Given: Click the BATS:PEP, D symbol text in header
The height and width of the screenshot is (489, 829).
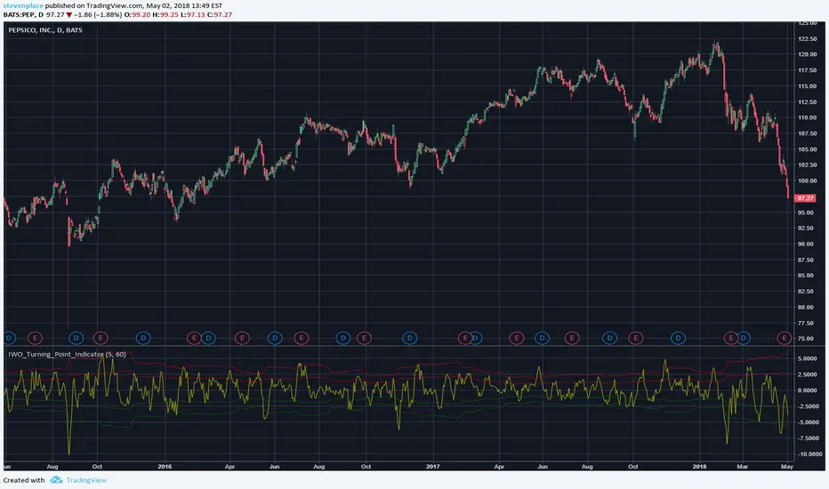Looking at the screenshot, I should point(23,15).
